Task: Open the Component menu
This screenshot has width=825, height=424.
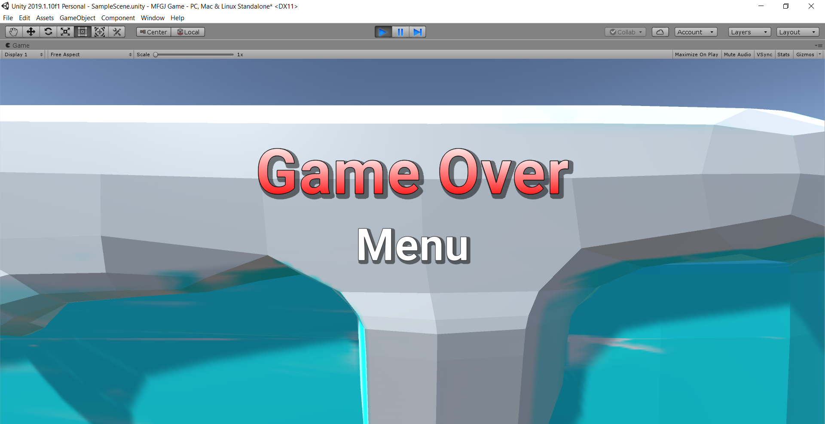Action: click(x=118, y=18)
